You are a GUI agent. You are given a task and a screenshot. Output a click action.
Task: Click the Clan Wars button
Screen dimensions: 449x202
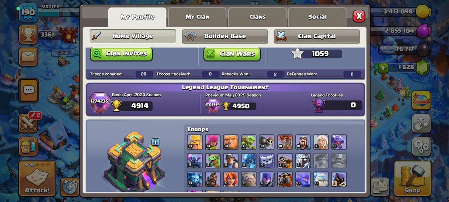[x=232, y=54]
